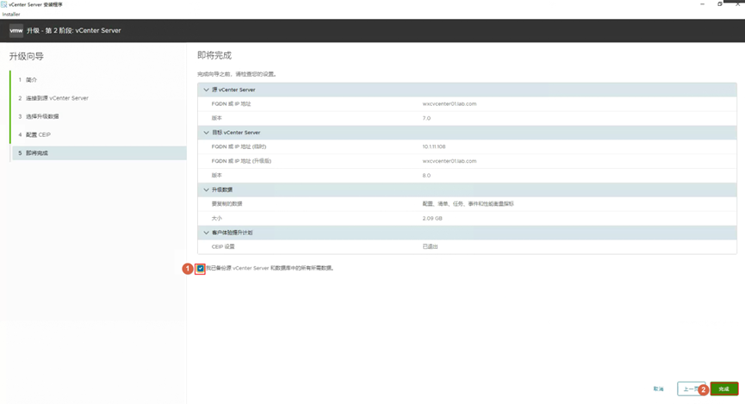Minimize the installer window
The height and width of the screenshot is (404, 745).
click(702, 3)
